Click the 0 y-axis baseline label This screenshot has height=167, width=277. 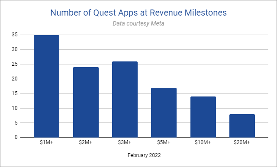tap(16, 137)
